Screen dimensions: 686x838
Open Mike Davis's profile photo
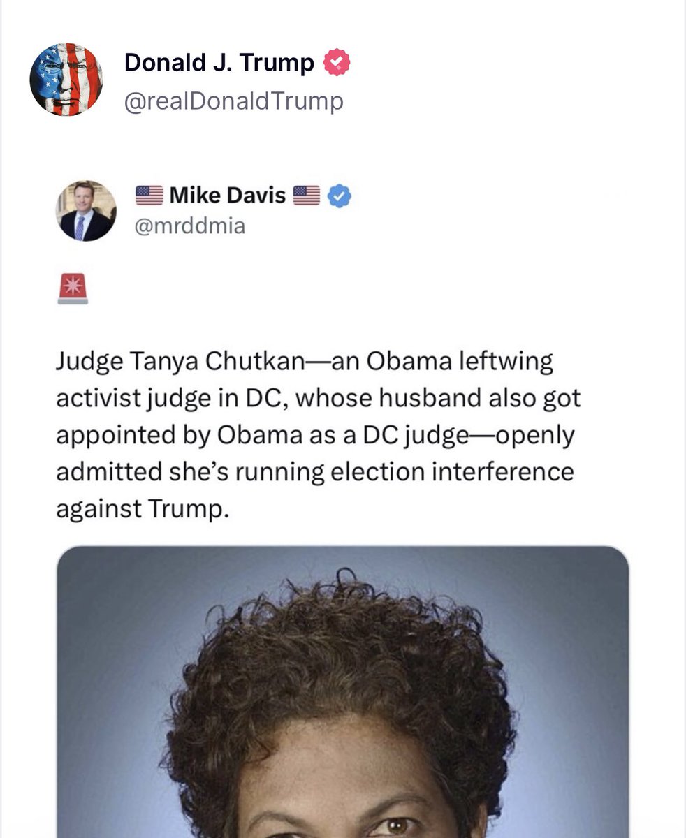click(86, 211)
